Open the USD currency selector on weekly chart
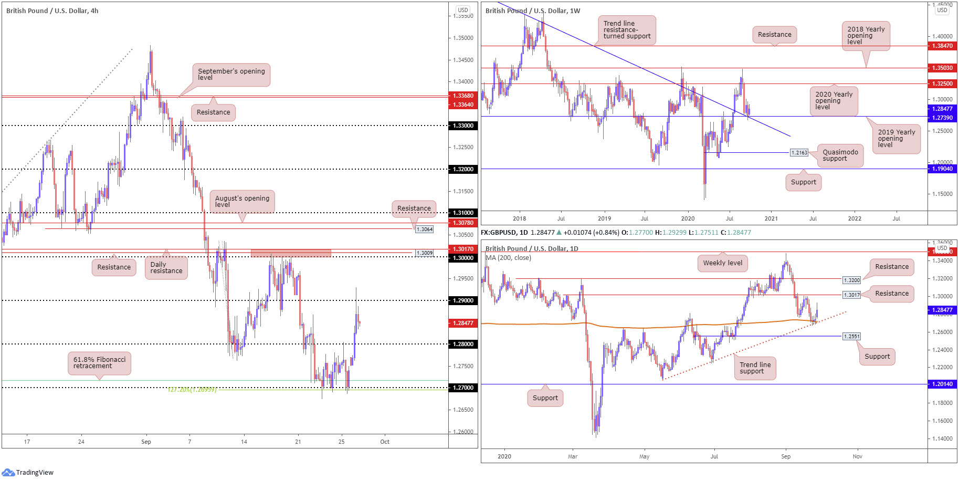 (942, 10)
